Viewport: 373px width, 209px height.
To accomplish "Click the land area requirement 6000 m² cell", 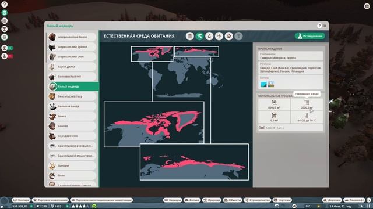I will 274,105.
